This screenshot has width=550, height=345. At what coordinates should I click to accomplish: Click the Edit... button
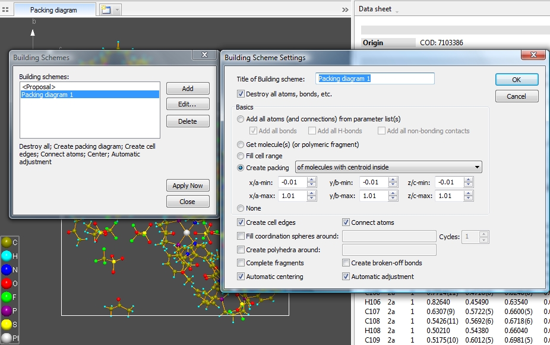(188, 105)
